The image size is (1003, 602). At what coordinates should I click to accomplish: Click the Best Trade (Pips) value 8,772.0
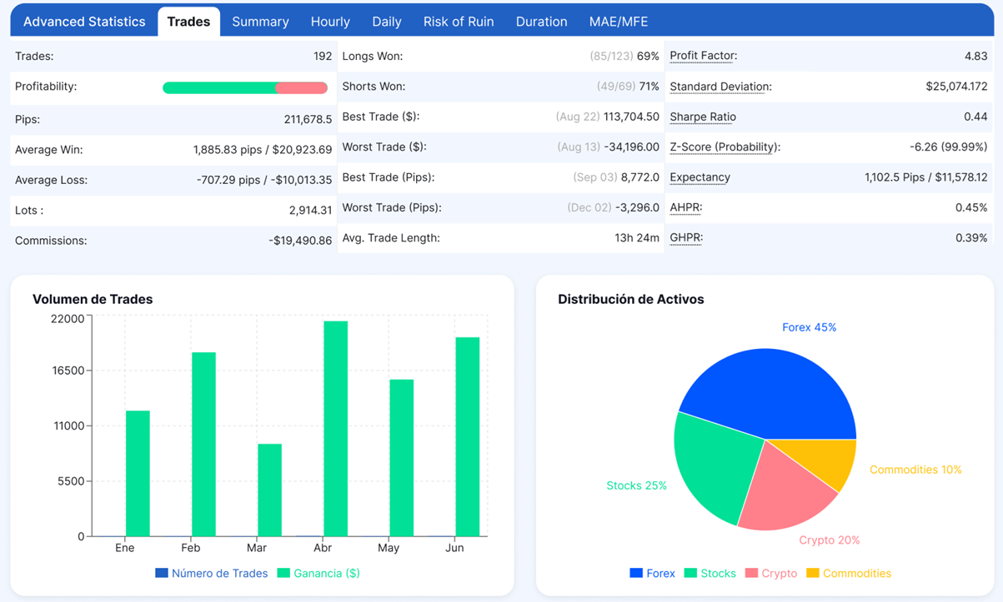[x=640, y=177]
